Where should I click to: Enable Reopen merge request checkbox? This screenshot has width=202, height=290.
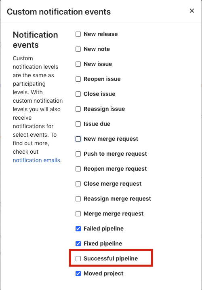tap(78, 169)
